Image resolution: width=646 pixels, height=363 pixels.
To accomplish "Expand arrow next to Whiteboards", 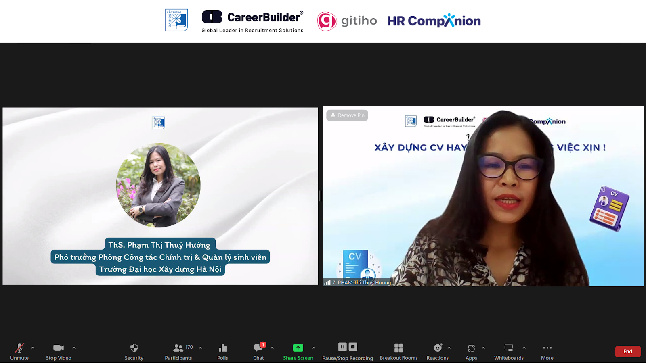I will tap(524, 348).
